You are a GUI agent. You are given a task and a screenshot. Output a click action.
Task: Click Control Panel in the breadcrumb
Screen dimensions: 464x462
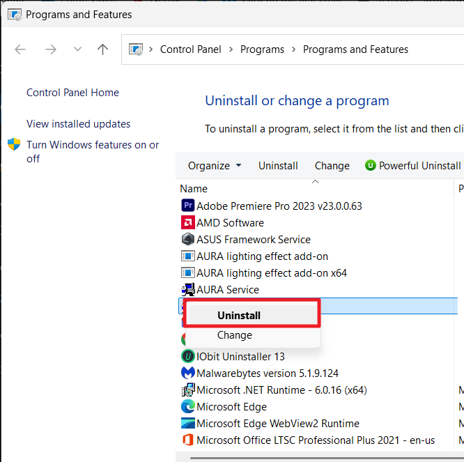191,49
